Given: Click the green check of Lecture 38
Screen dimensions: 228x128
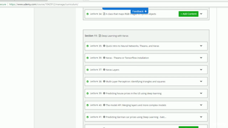Looking at the screenshot, I should 88,81.
